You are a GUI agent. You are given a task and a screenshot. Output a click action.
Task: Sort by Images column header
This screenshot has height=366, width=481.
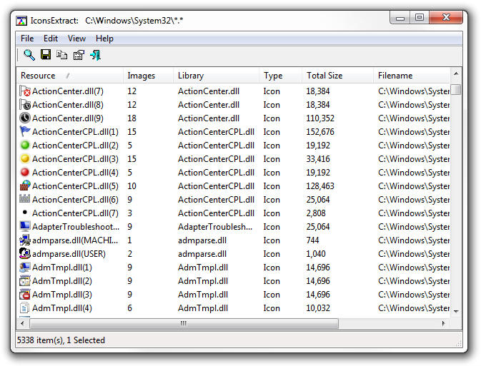click(141, 76)
